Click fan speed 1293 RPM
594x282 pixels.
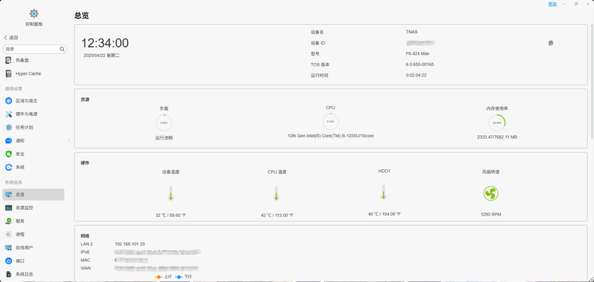tap(491, 214)
